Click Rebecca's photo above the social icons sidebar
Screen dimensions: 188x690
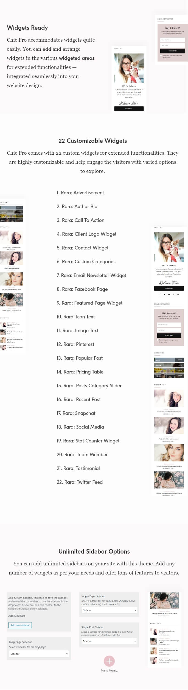(x=169, y=247)
